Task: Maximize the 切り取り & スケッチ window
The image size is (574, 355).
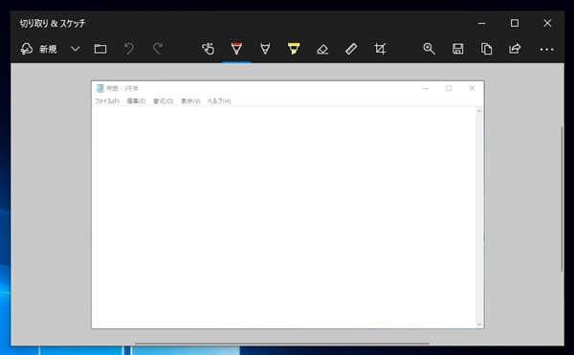Action: point(515,23)
